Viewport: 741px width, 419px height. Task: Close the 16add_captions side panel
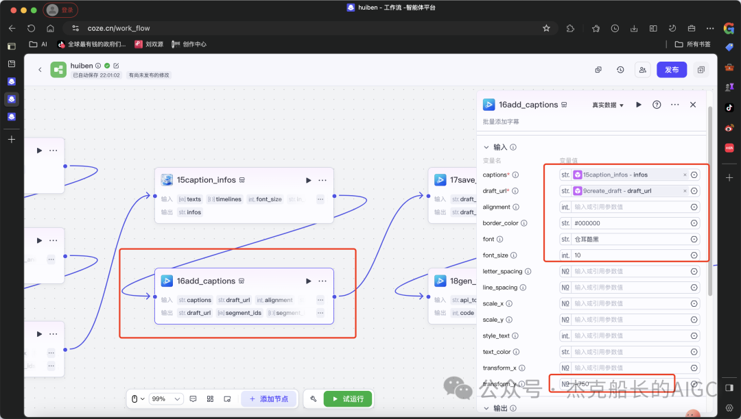pyautogui.click(x=693, y=105)
